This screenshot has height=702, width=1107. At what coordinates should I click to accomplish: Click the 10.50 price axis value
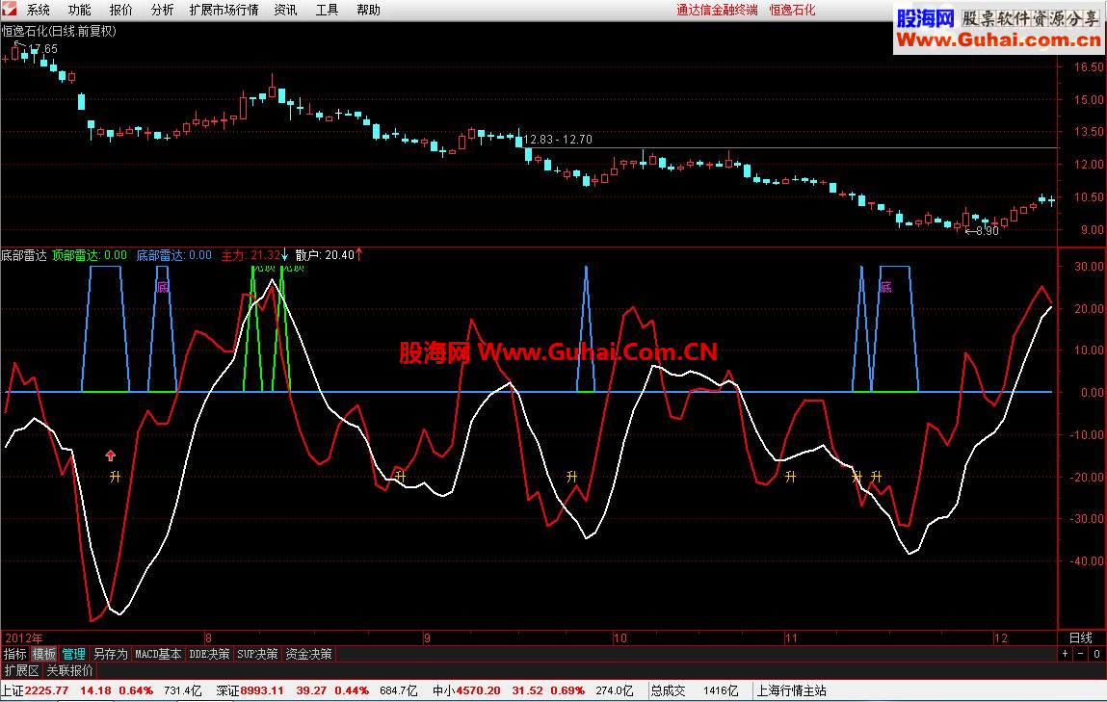(x=1089, y=196)
